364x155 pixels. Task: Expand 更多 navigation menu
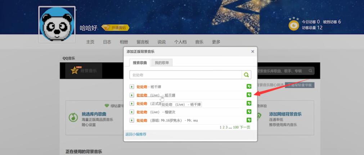click(216, 42)
